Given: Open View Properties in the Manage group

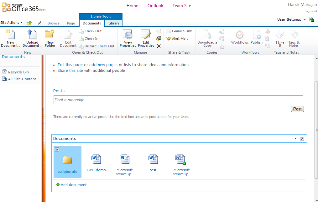Looking at the screenshot, I should click(128, 35).
